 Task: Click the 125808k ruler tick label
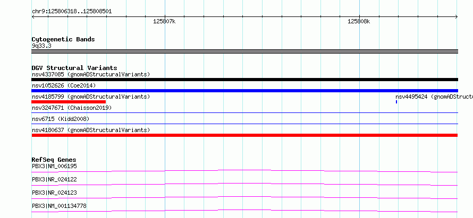(359, 22)
